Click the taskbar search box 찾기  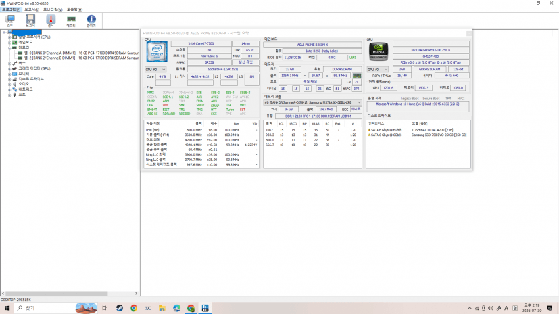[57, 308]
